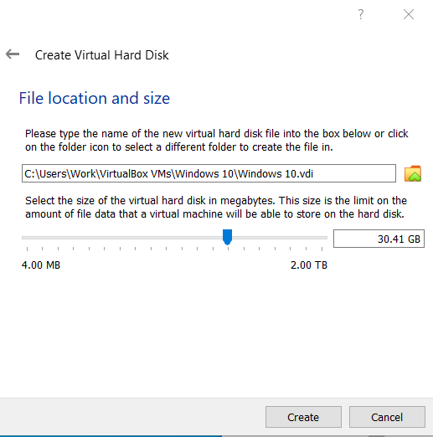The height and width of the screenshot is (437, 433).
Task: Click slider track far left end above 4.00 MB
Action: [23, 238]
